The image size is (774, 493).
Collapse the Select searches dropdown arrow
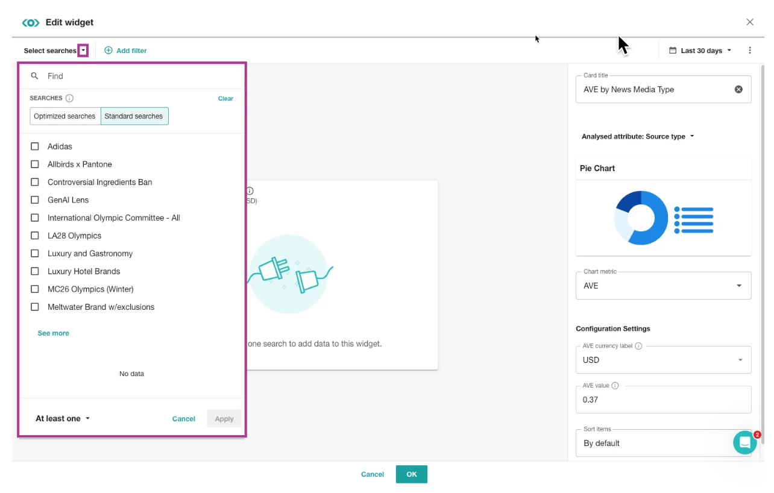point(83,51)
